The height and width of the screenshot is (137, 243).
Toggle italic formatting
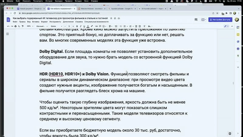(x=80, y=26)
